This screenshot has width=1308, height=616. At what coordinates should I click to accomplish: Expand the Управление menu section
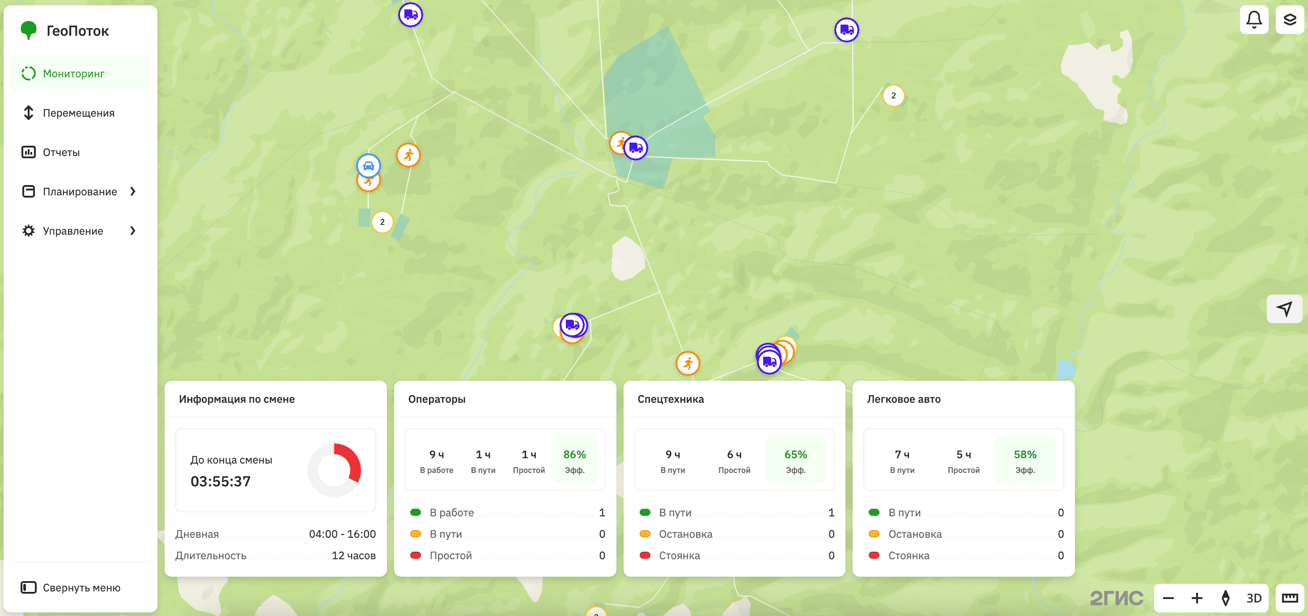(x=133, y=231)
